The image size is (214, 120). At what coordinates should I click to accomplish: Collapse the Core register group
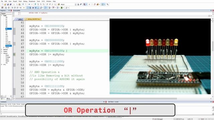click(x=2, y=16)
